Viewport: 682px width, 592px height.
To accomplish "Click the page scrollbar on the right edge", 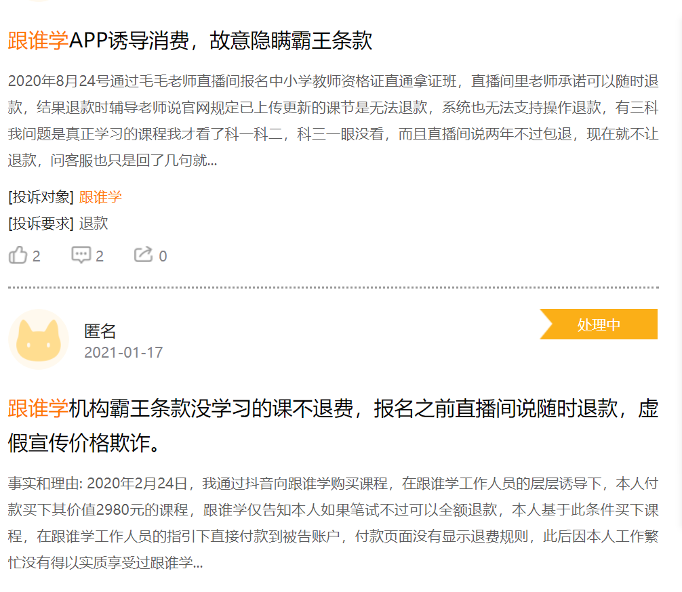I will (679, 296).
